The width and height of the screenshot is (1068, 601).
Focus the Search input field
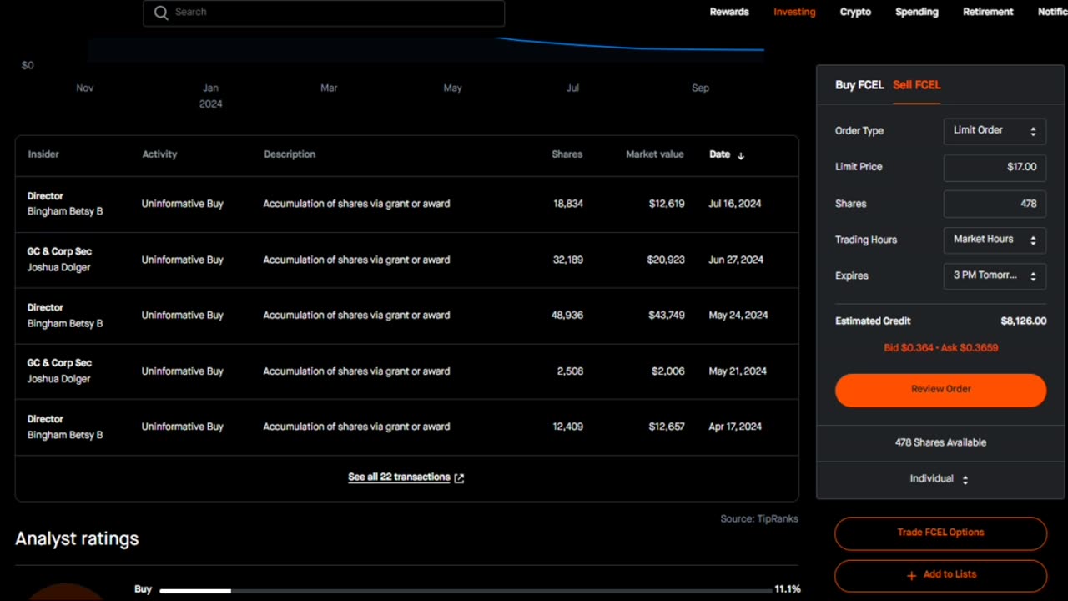(324, 13)
